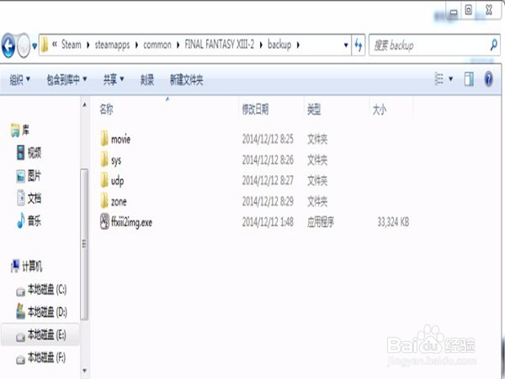
Task: Sort by 修改日期 column header
Action: click(x=255, y=109)
